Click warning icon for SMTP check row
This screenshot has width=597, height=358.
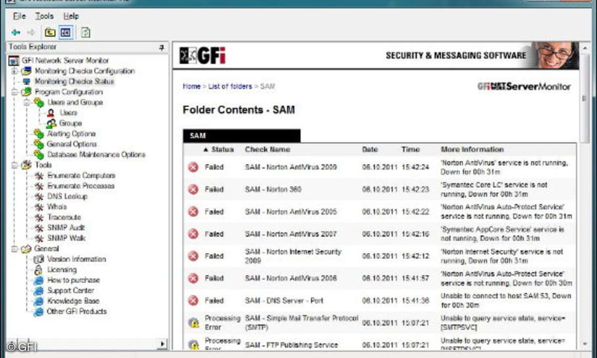[193, 323]
